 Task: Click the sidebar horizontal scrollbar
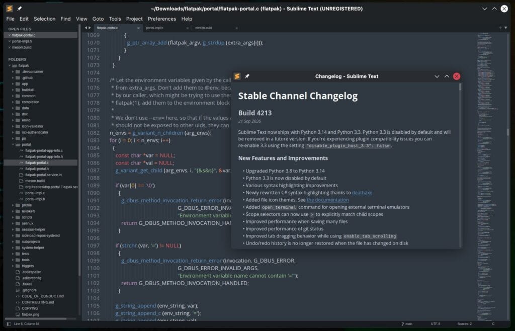pyautogui.click(x=37, y=318)
